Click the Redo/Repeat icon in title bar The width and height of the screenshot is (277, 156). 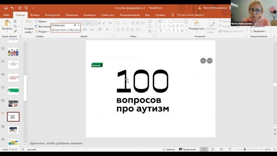pos(20,8)
